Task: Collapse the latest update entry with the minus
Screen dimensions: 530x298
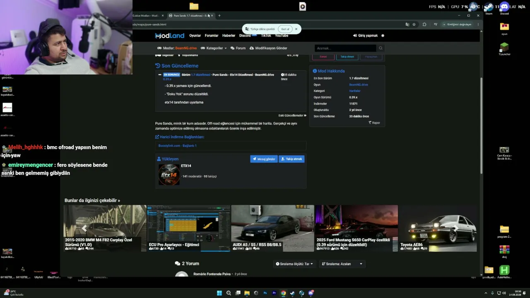Action: [x=160, y=75]
